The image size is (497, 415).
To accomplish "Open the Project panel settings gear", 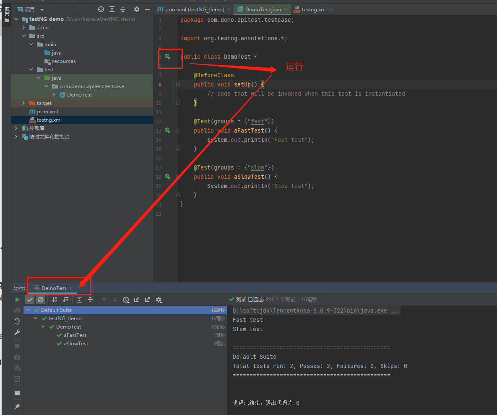I will (136, 9).
